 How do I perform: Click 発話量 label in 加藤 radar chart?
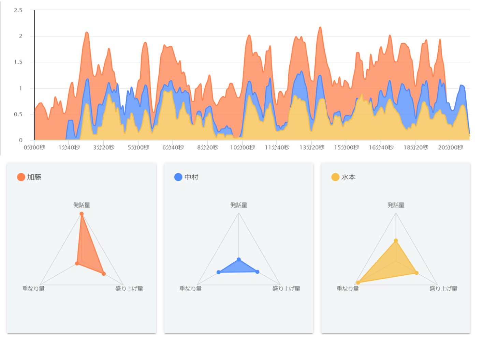(82, 205)
